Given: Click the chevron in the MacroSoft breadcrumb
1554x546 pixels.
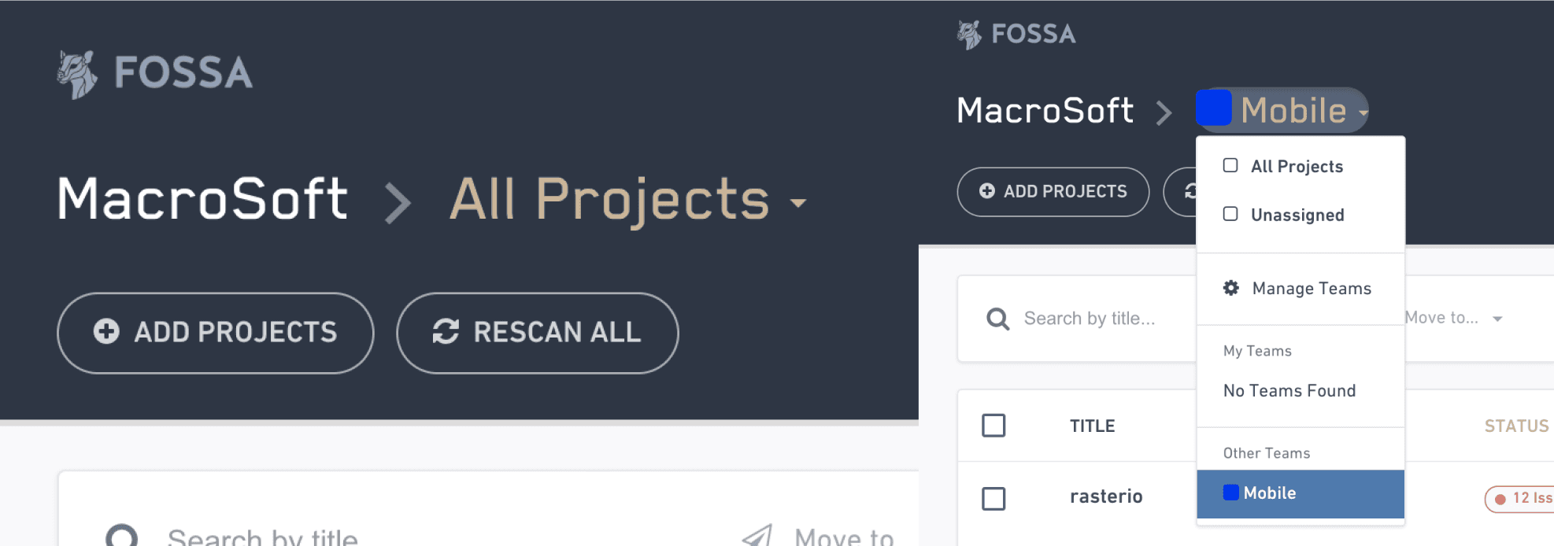Looking at the screenshot, I should tap(399, 202).
